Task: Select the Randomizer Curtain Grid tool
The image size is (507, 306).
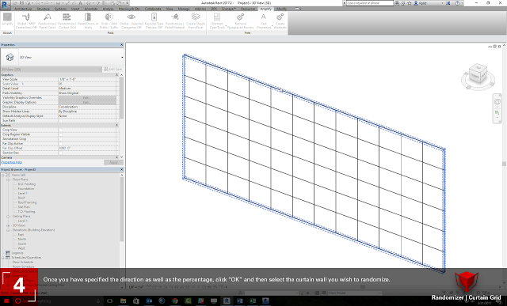Action: [x=67, y=21]
